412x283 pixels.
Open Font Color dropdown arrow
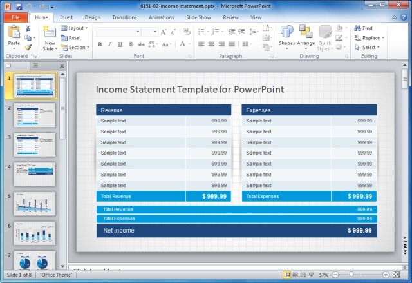189,44
